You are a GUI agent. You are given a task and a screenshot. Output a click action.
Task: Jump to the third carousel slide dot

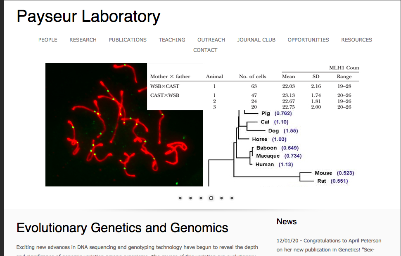coord(201,198)
